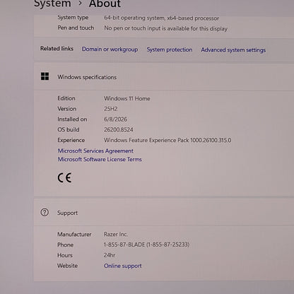Select the version value '25H2'

111,109
